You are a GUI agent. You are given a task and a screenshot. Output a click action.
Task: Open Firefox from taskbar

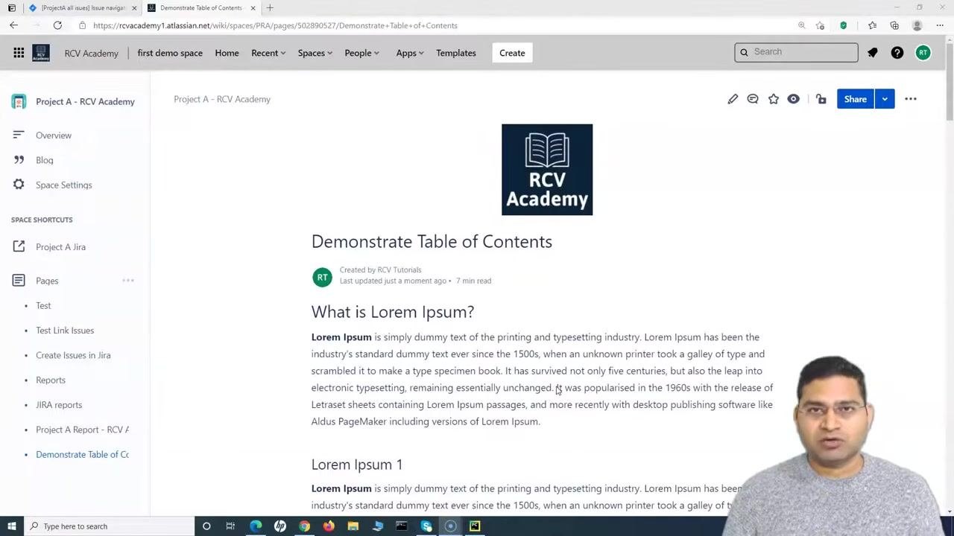[x=329, y=526]
